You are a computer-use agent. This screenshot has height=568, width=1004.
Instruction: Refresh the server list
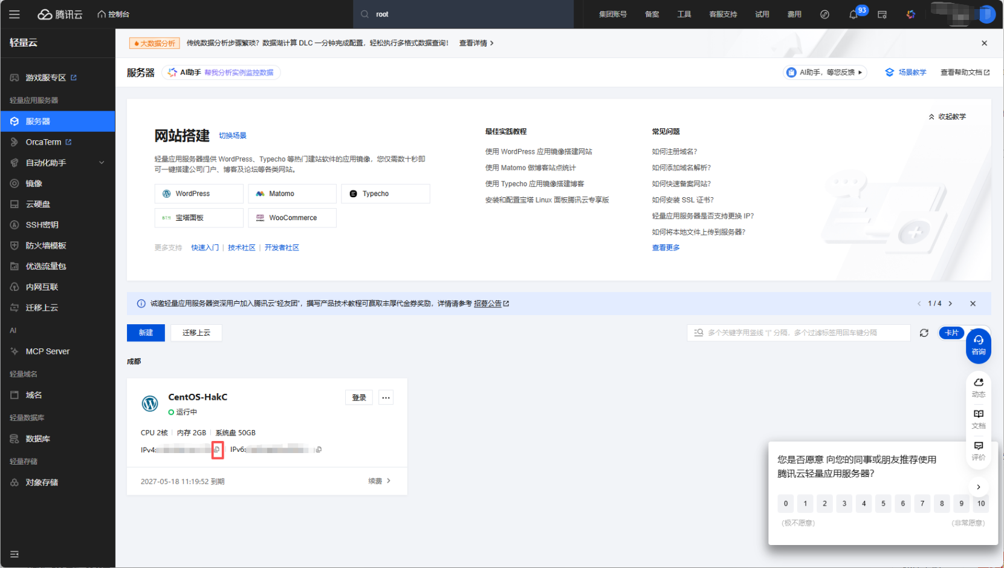click(924, 333)
